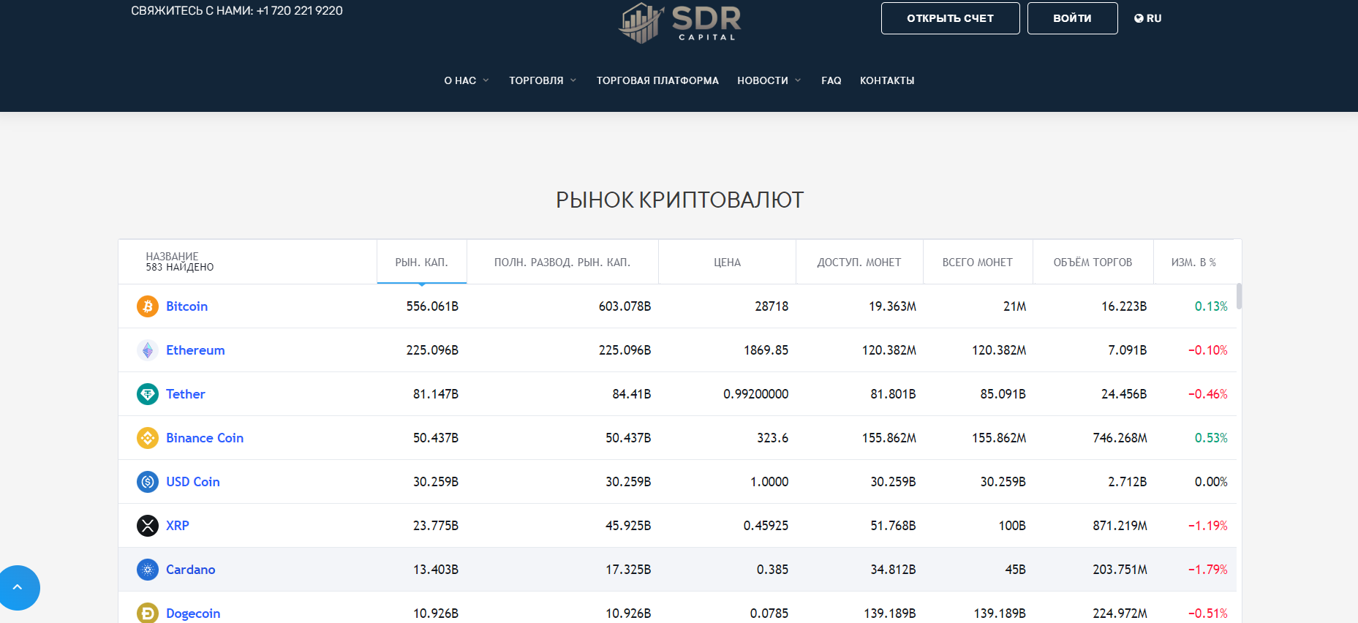Open the RU language selector

(x=1147, y=18)
